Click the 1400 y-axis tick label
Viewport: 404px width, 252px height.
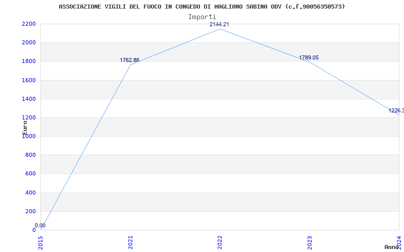click(x=29, y=99)
